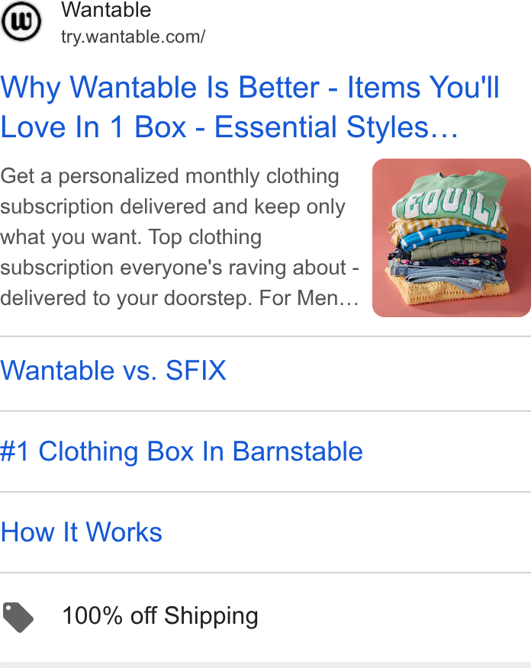Click the dark floral garment in image
This screenshot has width=531, height=668.
pyautogui.click(x=448, y=259)
